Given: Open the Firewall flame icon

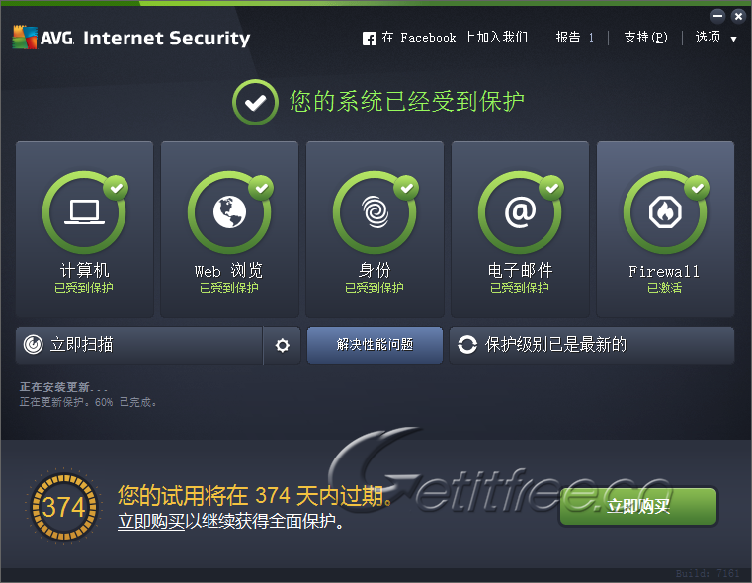Looking at the screenshot, I should [665, 211].
